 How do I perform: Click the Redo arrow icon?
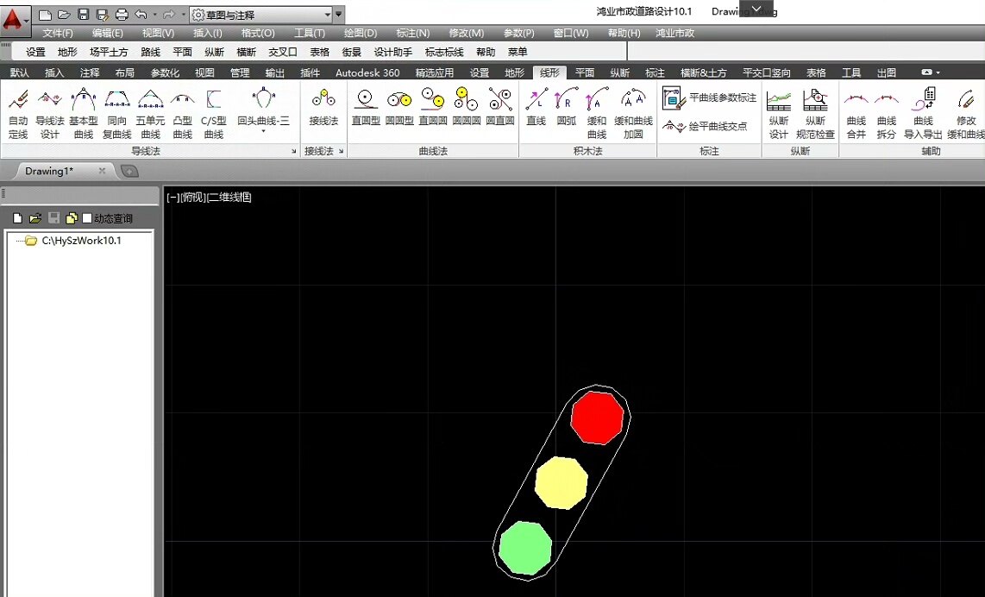pos(168,15)
